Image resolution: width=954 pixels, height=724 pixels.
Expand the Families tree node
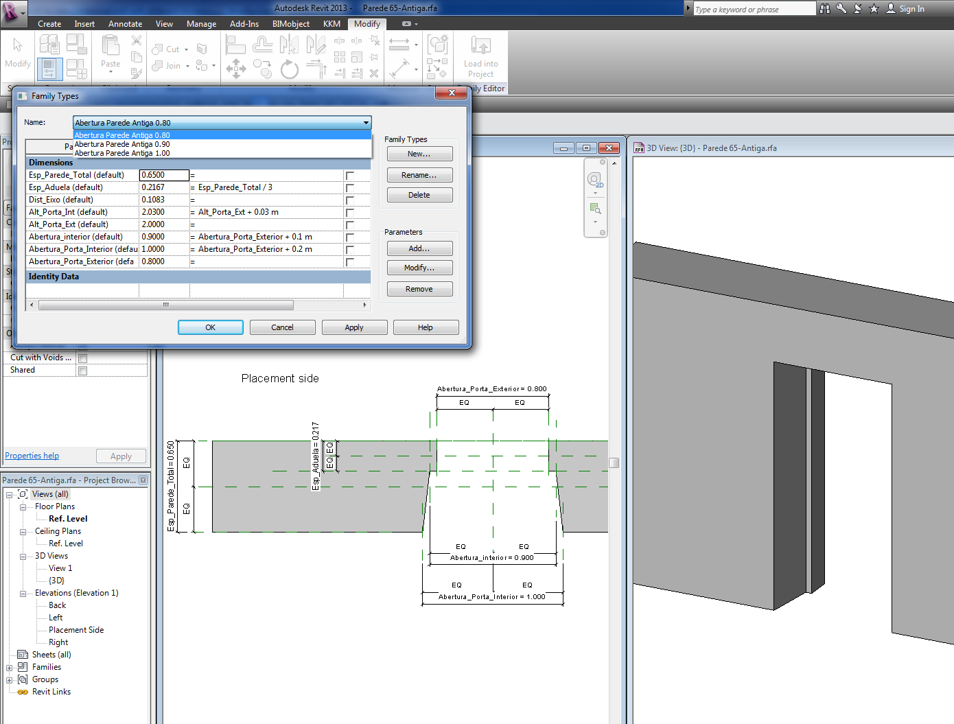10,668
